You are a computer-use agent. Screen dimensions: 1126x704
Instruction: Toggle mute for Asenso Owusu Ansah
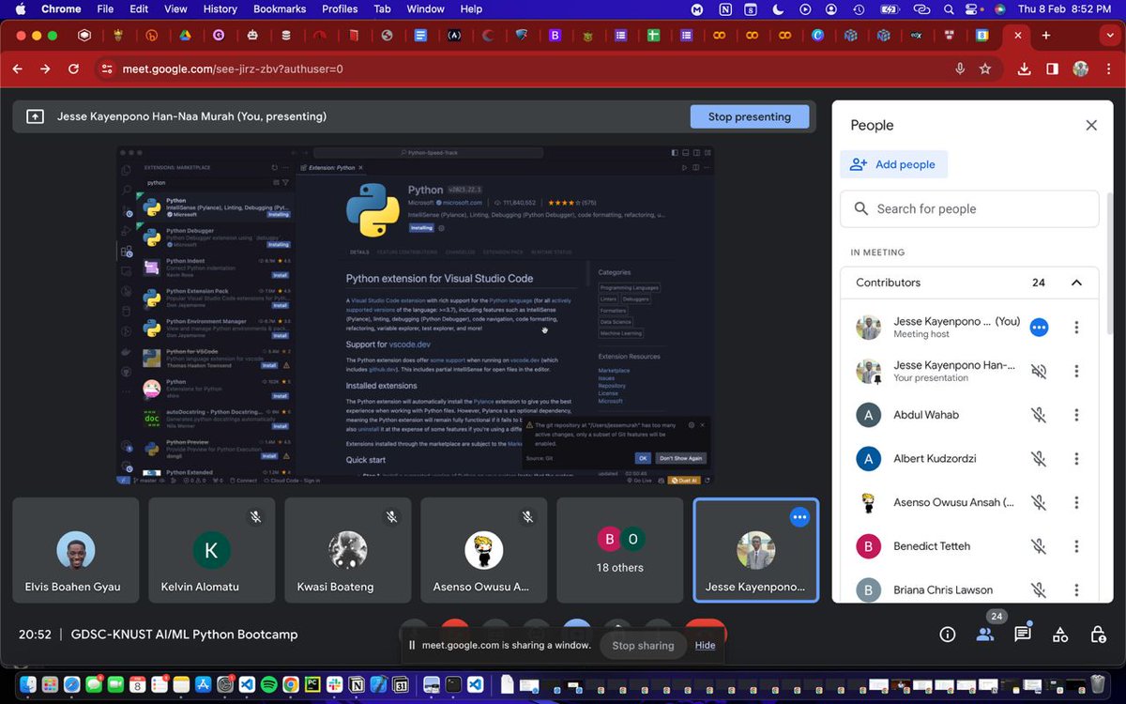[1039, 502]
